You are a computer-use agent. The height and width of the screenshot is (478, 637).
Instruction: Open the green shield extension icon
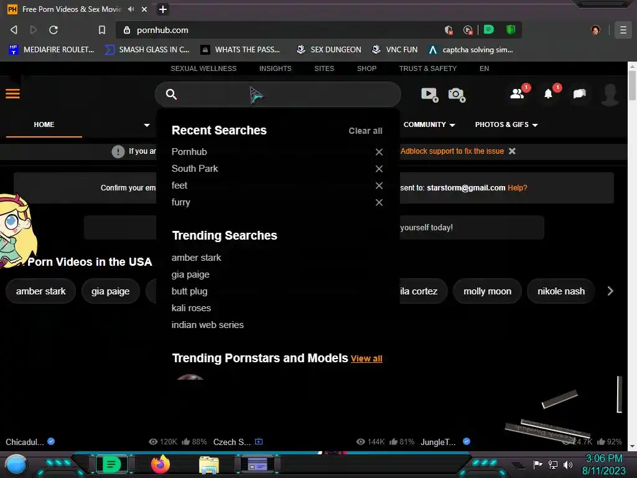[x=511, y=30]
